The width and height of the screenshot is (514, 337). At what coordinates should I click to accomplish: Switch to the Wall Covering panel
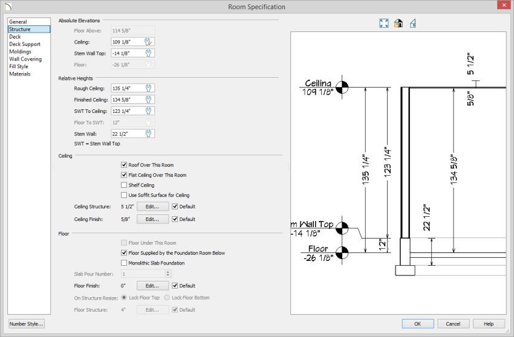(25, 59)
